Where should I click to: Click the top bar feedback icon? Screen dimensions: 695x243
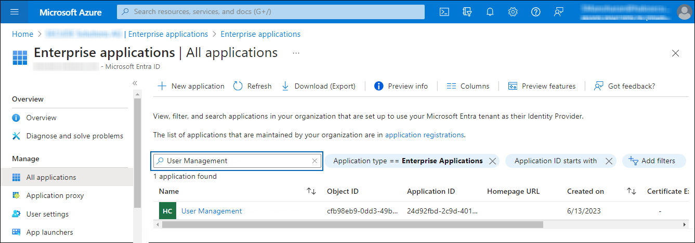click(x=559, y=12)
